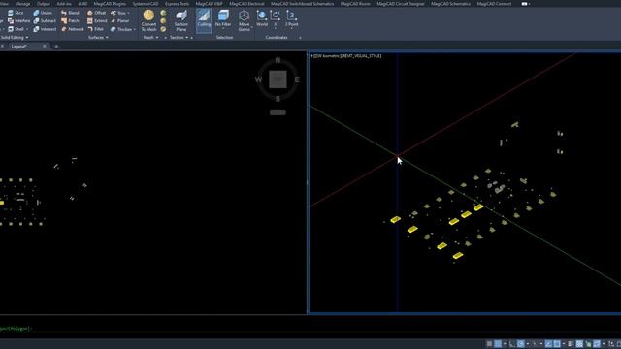Image resolution: width=621 pixels, height=349 pixels.
Task: Open the MagiCAD Connect tab
Action: 494,4
